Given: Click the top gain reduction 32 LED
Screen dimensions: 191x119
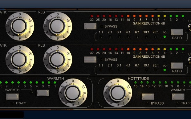Looking at the screenshot, I should pyautogui.click(x=92, y=16).
